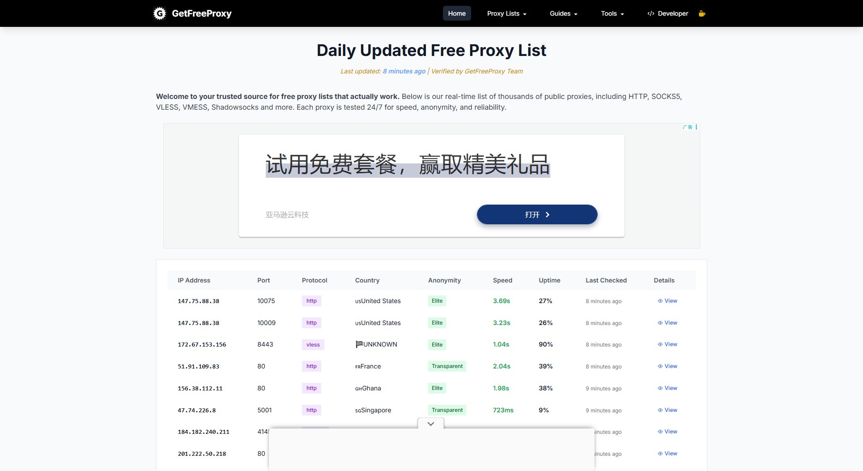Click the chevron arrow inside the 打开 button
The image size is (863, 471).
pyautogui.click(x=548, y=214)
